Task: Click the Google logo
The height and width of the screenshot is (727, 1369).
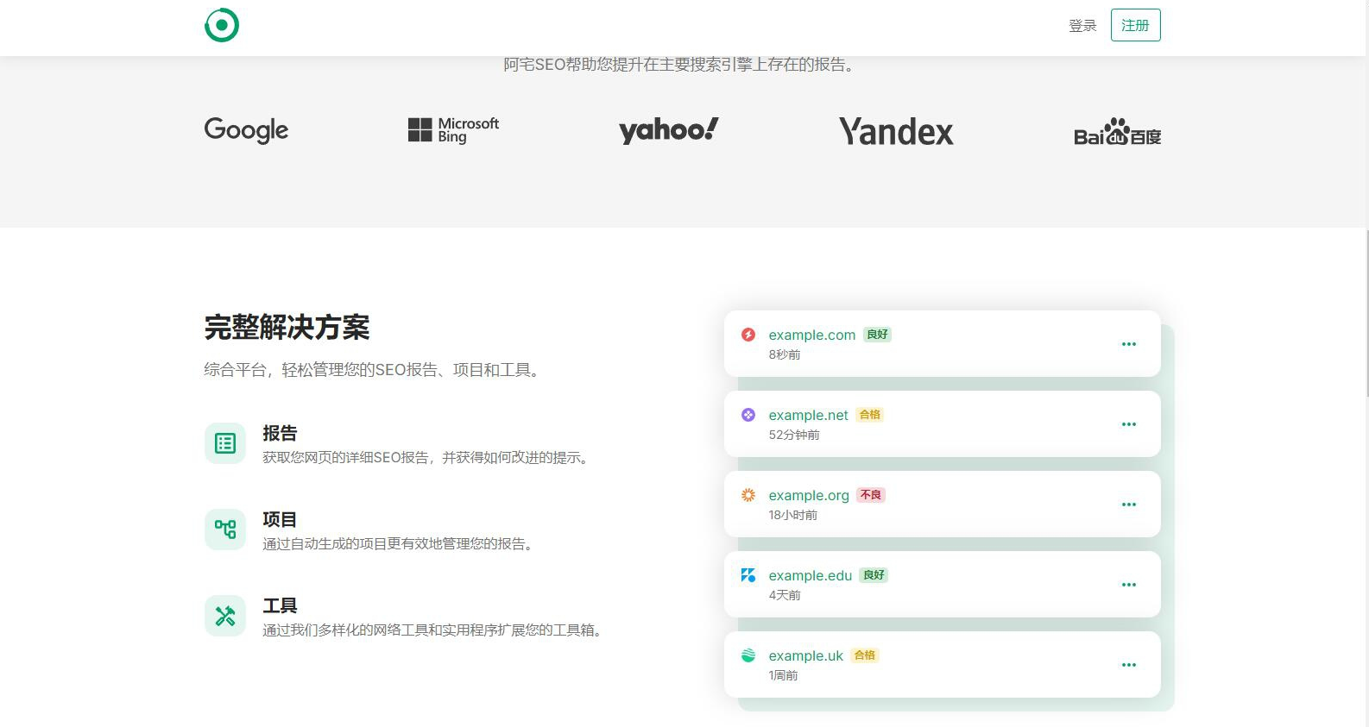Action: 246,130
